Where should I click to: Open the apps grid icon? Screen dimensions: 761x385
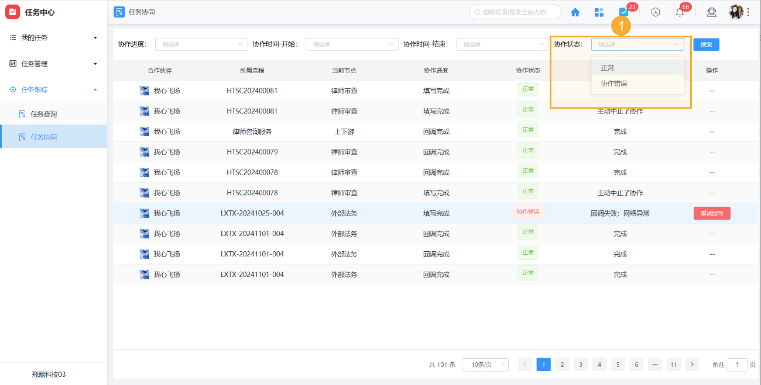tap(599, 12)
